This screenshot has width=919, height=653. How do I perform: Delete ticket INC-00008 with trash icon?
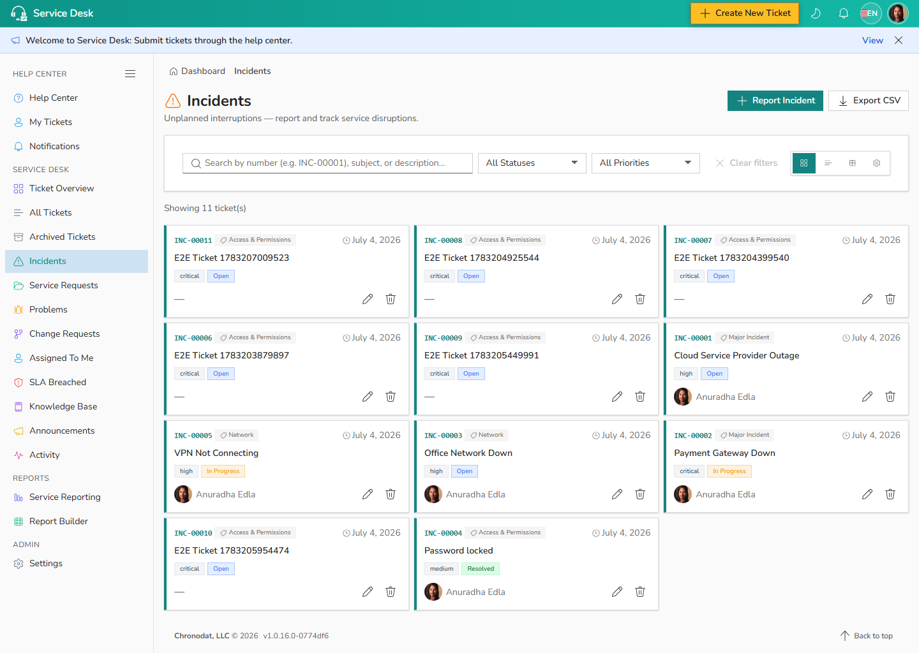640,299
